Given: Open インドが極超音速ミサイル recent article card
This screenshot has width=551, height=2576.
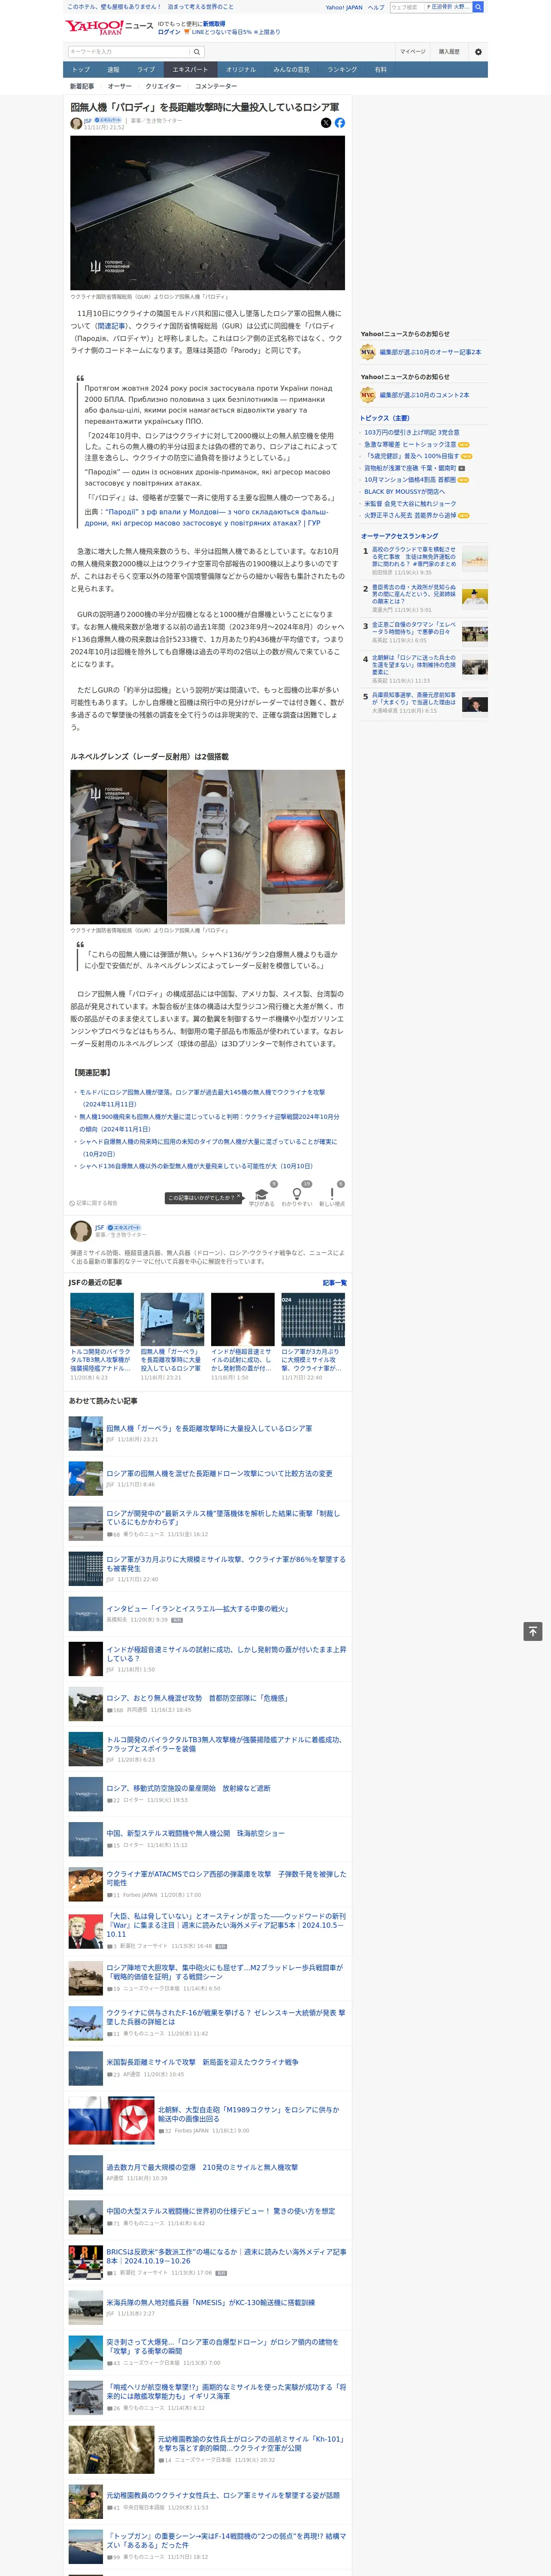Looking at the screenshot, I should point(243,1336).
